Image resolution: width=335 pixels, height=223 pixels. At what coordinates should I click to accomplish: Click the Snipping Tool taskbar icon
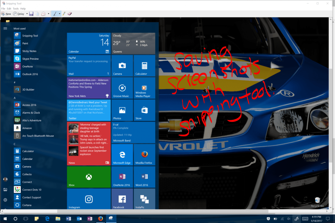111,219
